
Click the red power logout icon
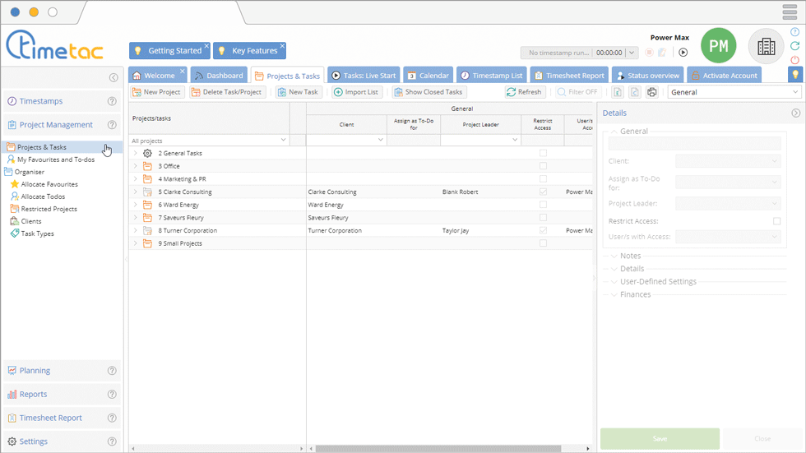click(794, 60)
